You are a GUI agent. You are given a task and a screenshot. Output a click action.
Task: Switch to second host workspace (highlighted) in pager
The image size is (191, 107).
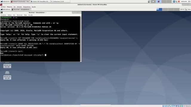point(158,1)
